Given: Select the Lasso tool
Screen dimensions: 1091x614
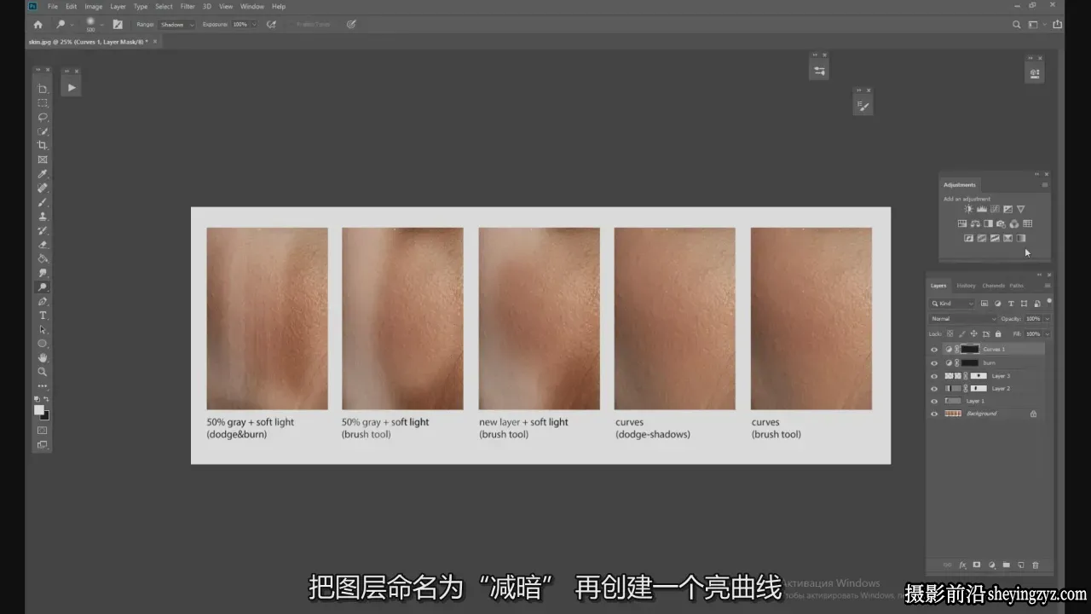Looking at the screenshot, I should click(x=43, y=117).
